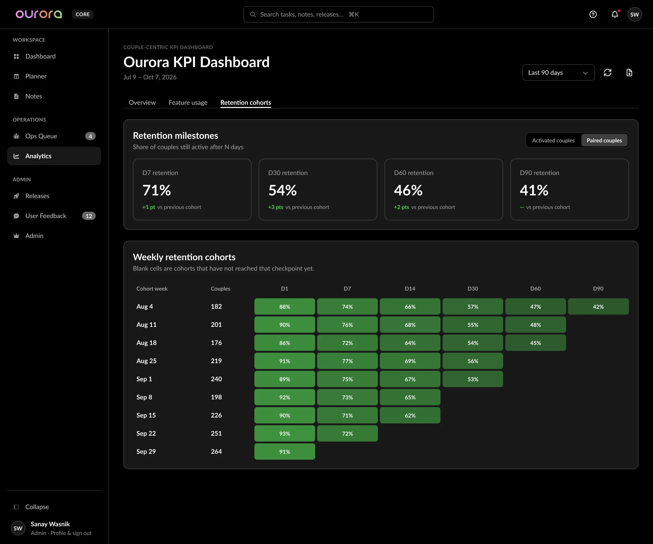Click the D30 retention 54% card

click(318, 189)
